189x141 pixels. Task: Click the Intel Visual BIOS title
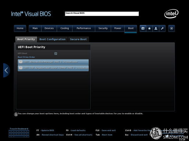31,14
